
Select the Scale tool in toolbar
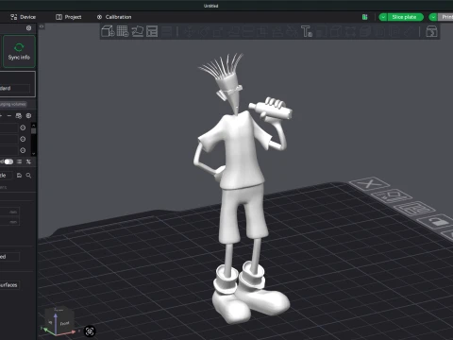click(218, 31)
